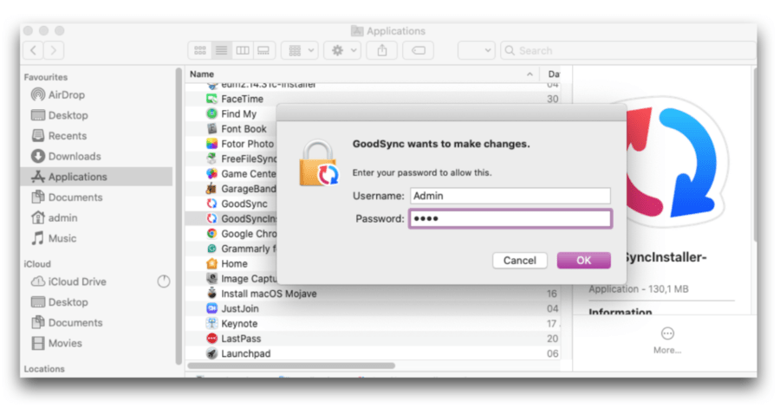Select Google Chrome in the list

pyautogui.click(x=231, y=234)
